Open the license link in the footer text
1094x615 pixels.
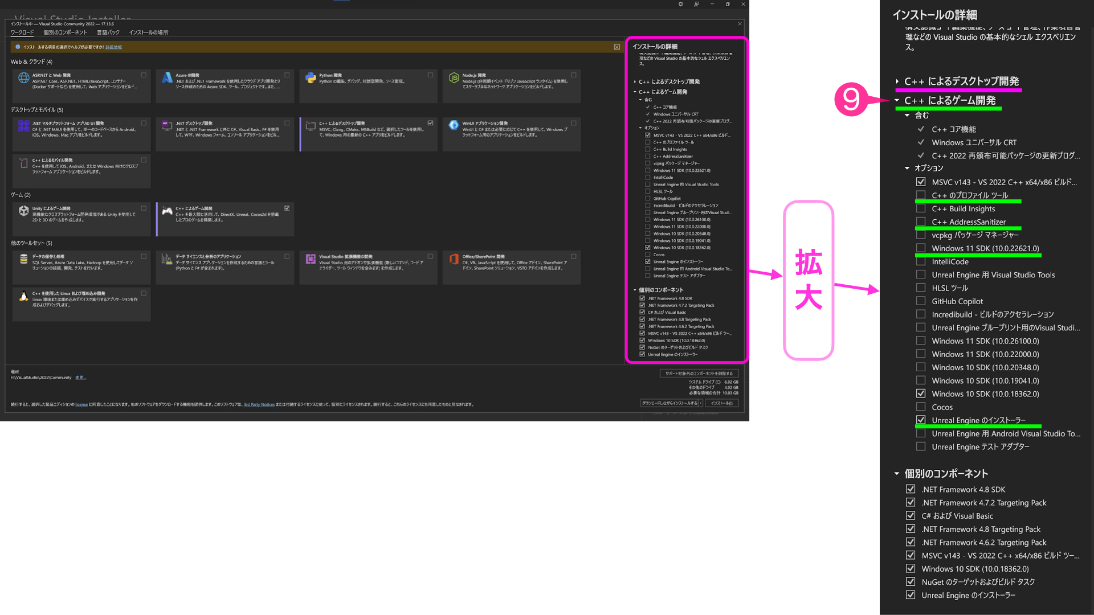81,405
